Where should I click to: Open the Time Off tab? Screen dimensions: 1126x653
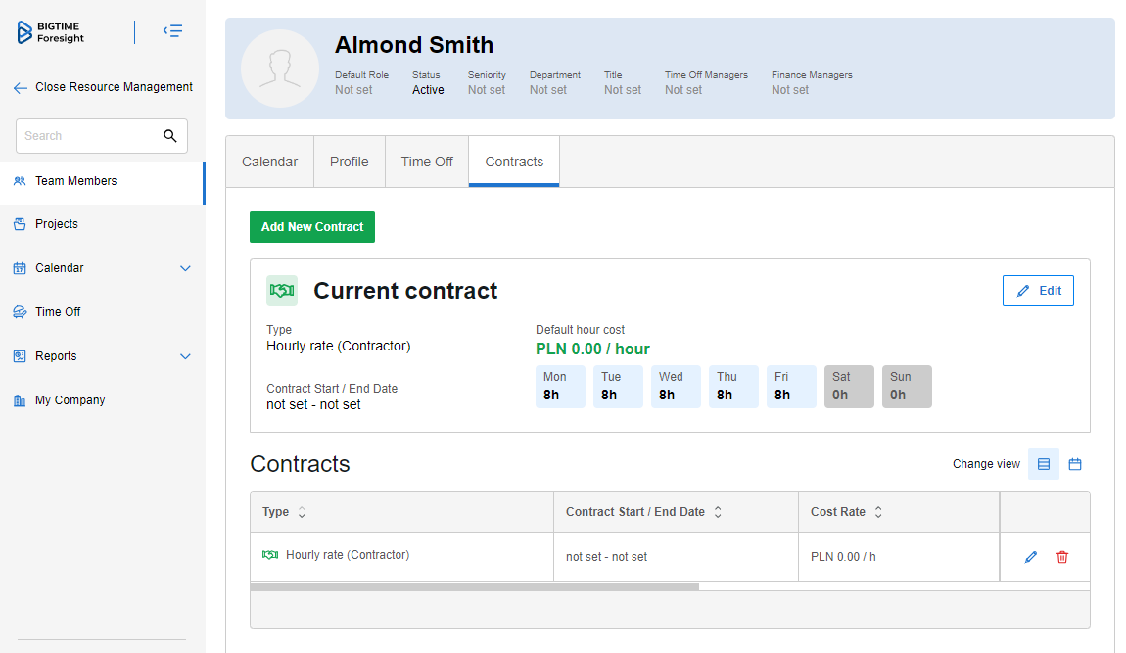click(427, 162)
